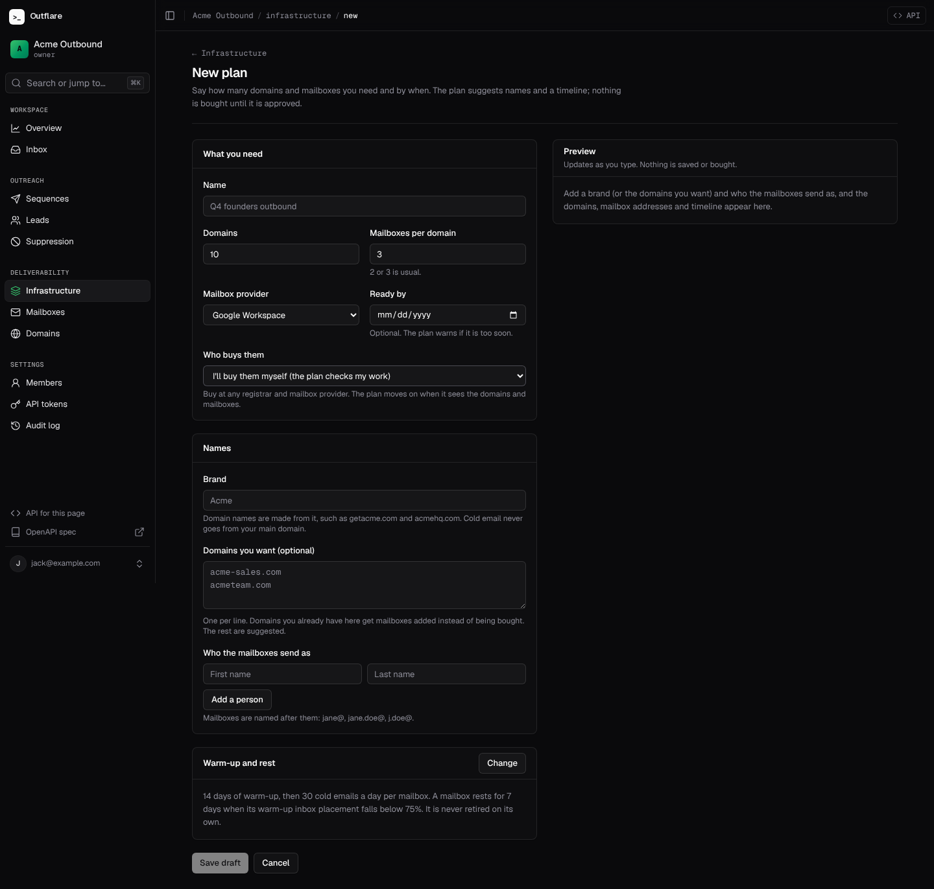The height and width of the screenshot is (889, 934).
Task: Click the API button in top bar
Action: tap(907, 16)
